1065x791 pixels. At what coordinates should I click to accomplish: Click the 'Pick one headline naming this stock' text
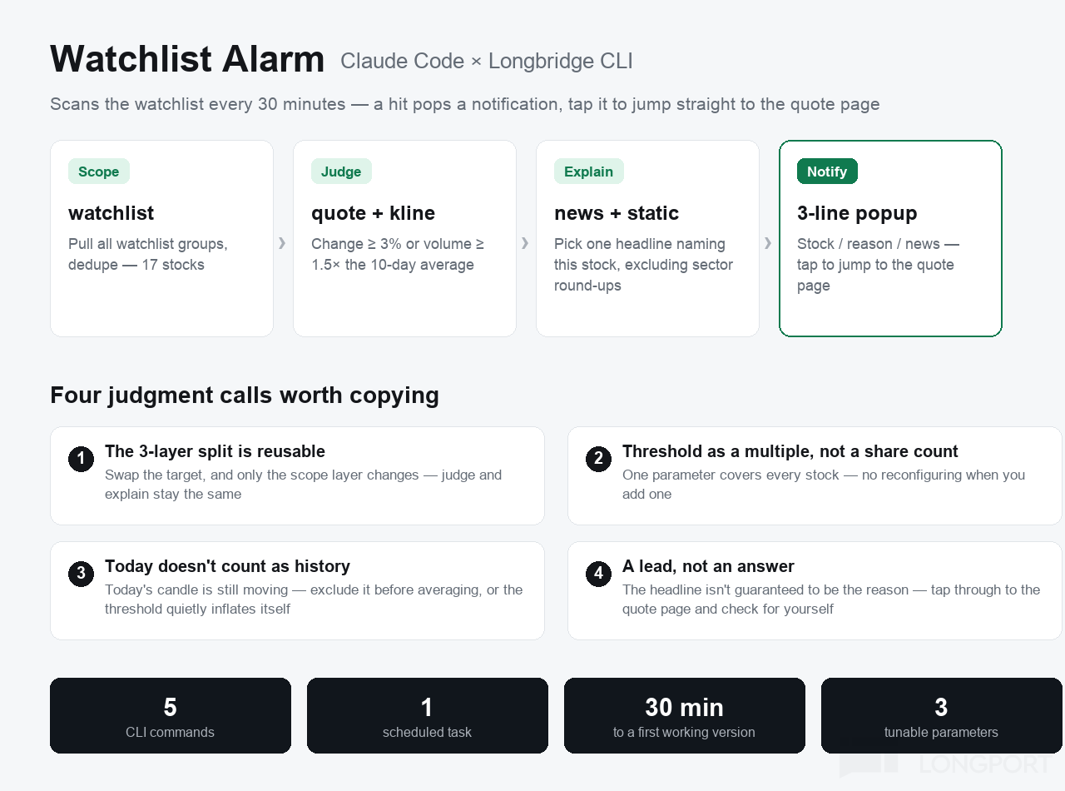[643, 265]
